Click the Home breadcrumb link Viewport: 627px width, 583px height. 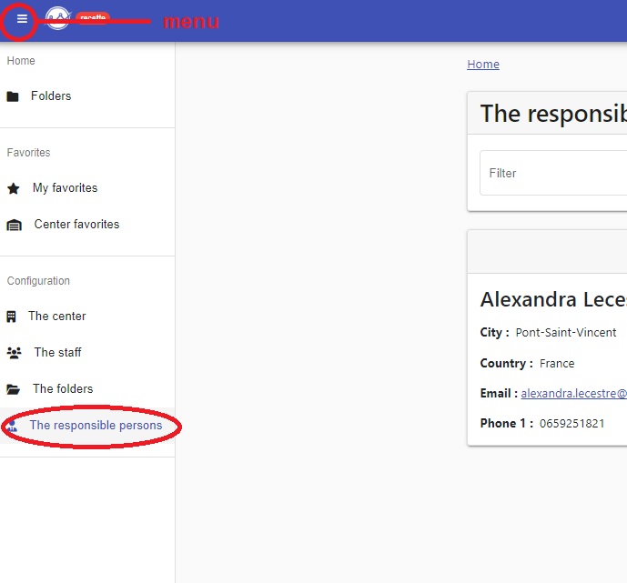[483, 65]
